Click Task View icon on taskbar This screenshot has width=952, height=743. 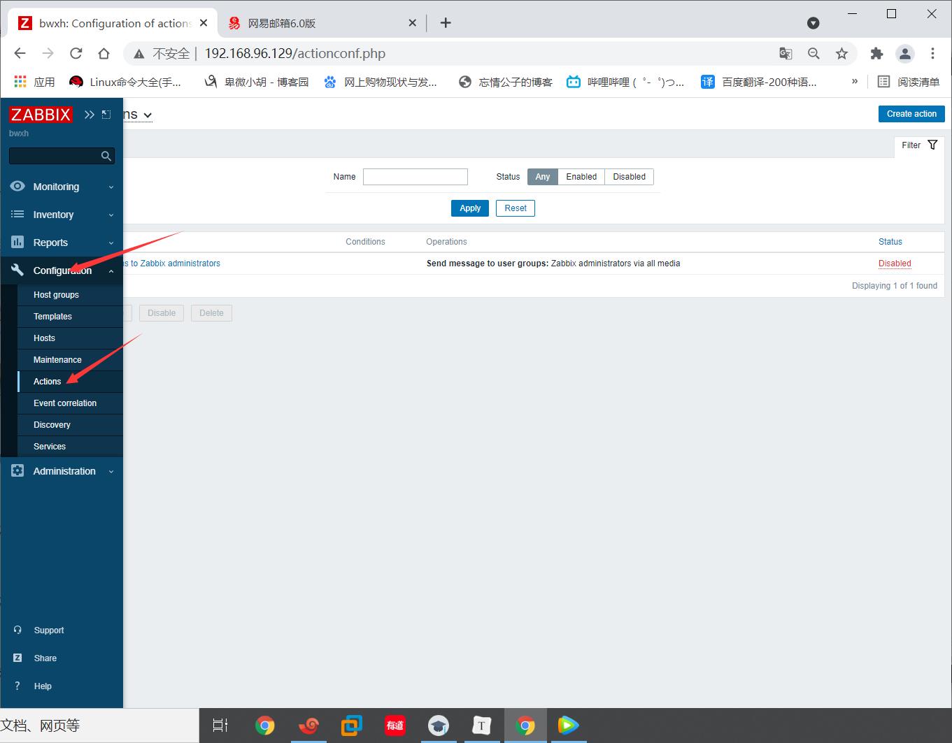pos(220,726)
